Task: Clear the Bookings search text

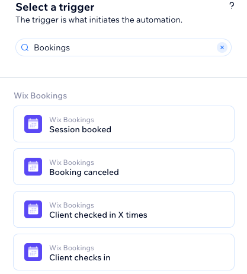Action: pyautogui.click(x=222, y=47)
